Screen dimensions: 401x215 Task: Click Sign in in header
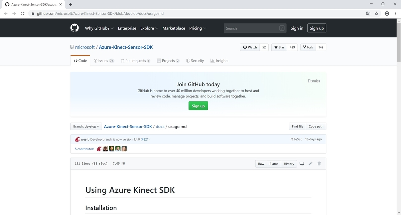(x=297, y=28)
